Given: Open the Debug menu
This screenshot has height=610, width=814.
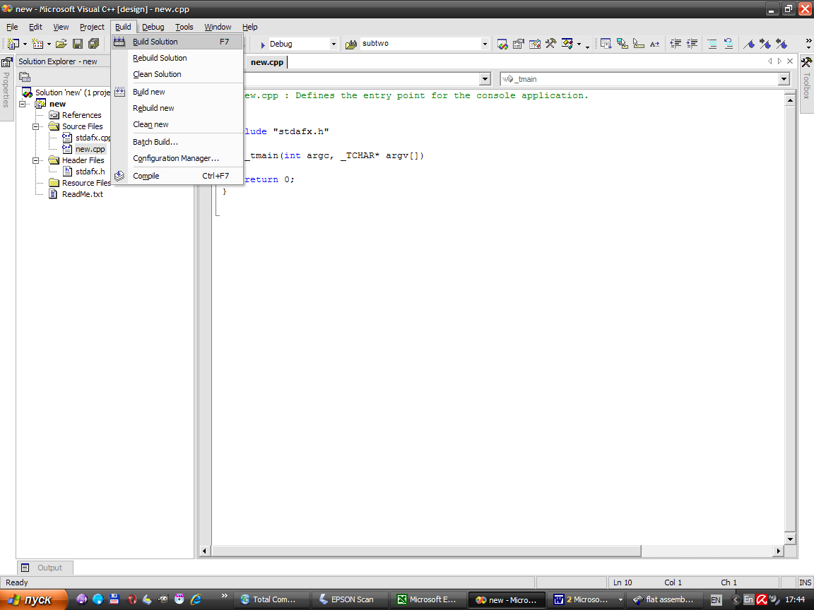Looking at the screenshot, I should [153, 27].
